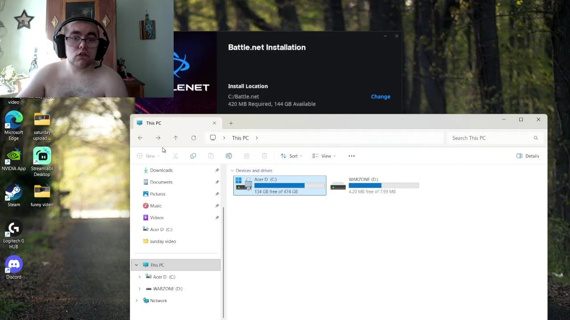Expand the Network tree node
Image resolution: width=570 pixels, height=320 pixels.
click(x=137, y=301)
